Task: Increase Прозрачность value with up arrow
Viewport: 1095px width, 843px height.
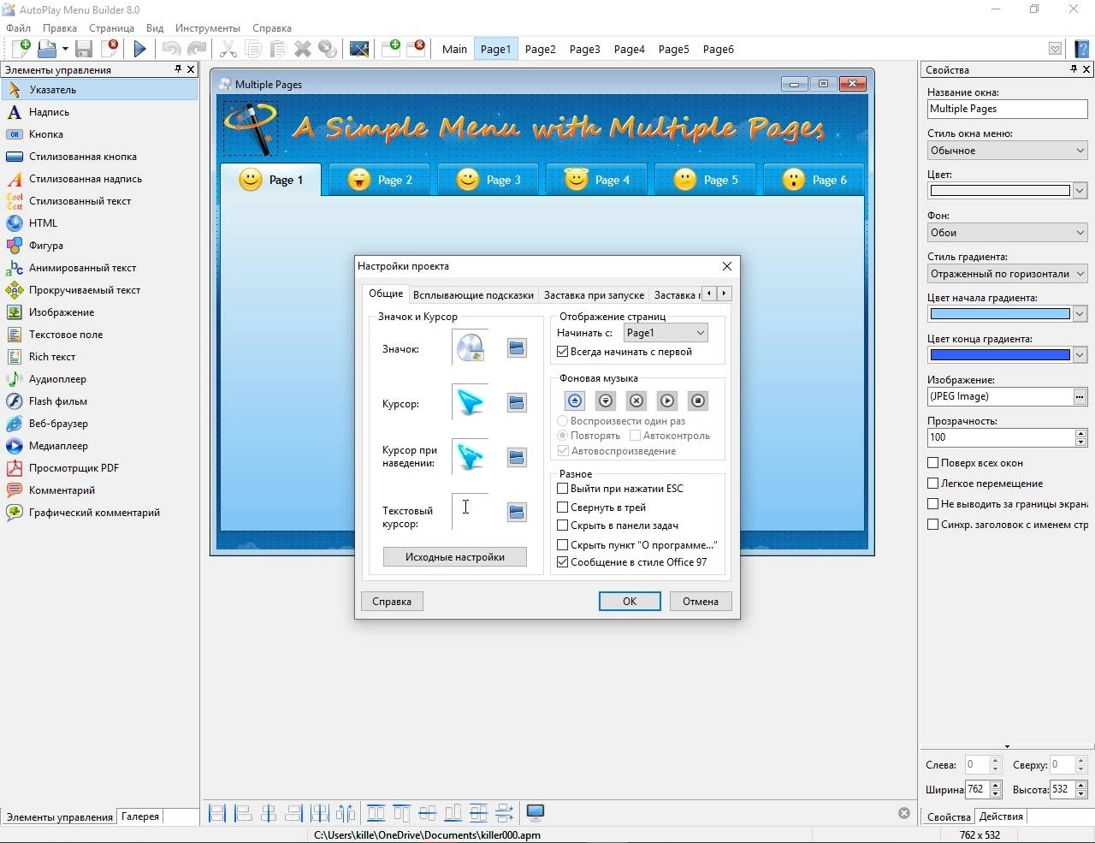Action: coord(1081,433)
